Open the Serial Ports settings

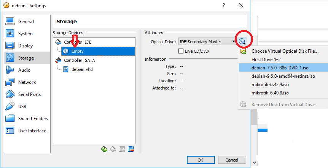click(x=27, y=94)
